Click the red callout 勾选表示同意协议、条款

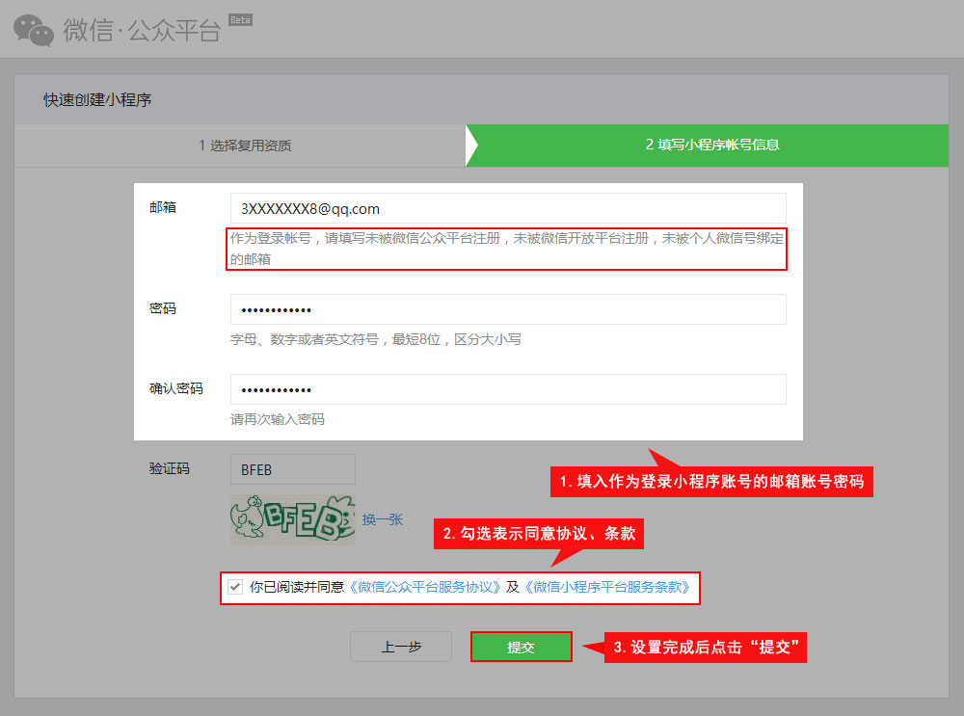point(539,534)
